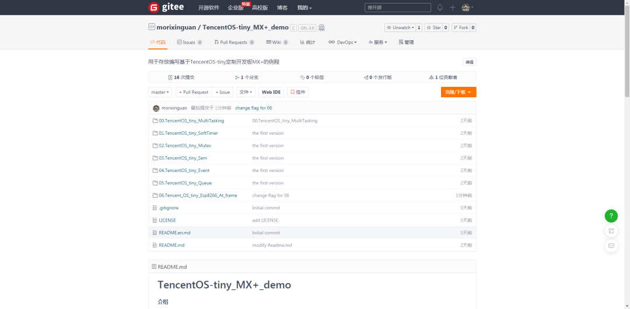Open folder 02.TencentOS_tiny_Mutex
The image size is (630, 309).
(x=185, y=145)
